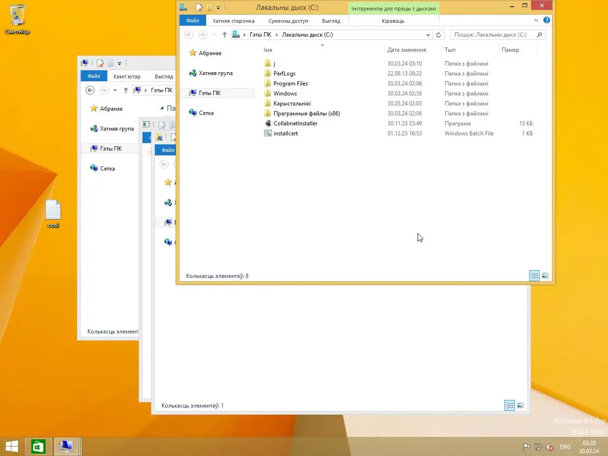Image resolution: width=608 pixels, height=456 pixels.
Task: Click the network icon in system tray
Action: point(538,446)
